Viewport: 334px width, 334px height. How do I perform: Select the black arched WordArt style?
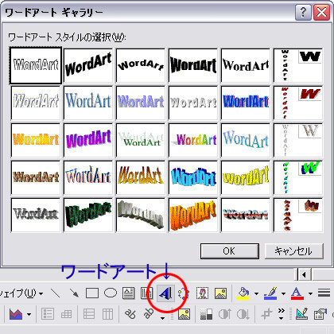click(141, 65)
